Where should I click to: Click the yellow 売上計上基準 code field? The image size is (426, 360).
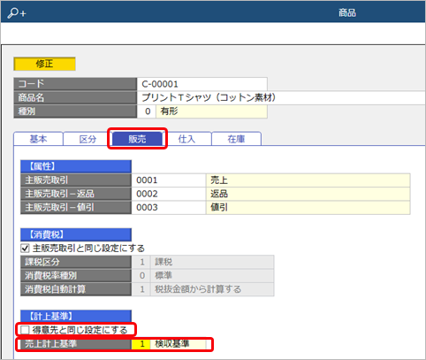pos(141,344)
